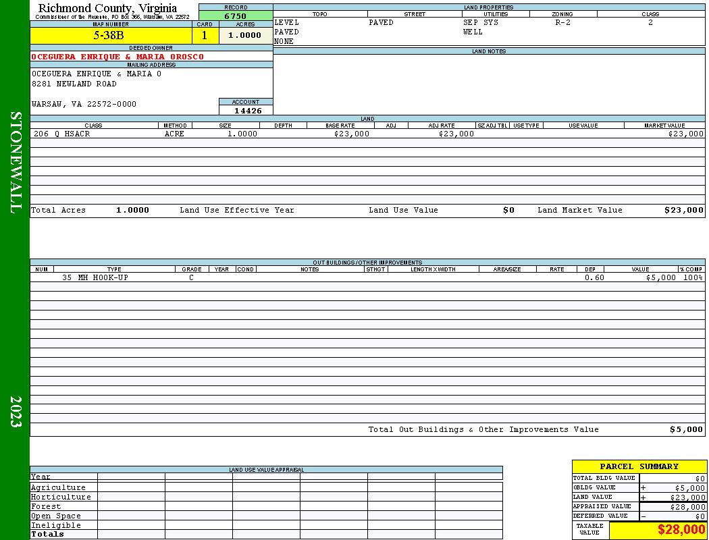Image resolution: width=709 pixels, height=540 pixels.
Task: Click the Ineligible row label
Action: tap(55, 526)
